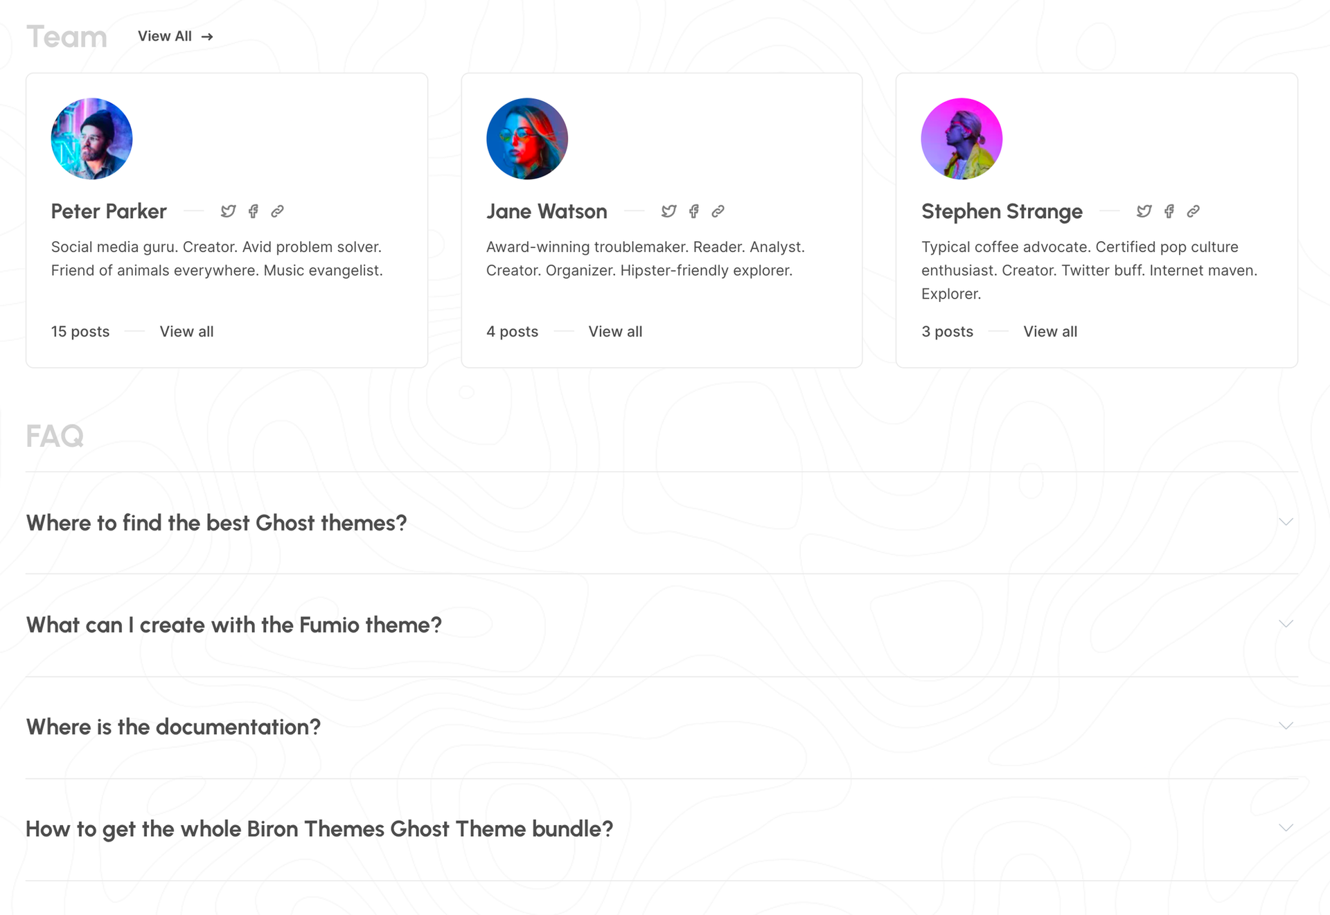Click Jane Watson's link icon

pyautogui.click(x=718, y=211)
